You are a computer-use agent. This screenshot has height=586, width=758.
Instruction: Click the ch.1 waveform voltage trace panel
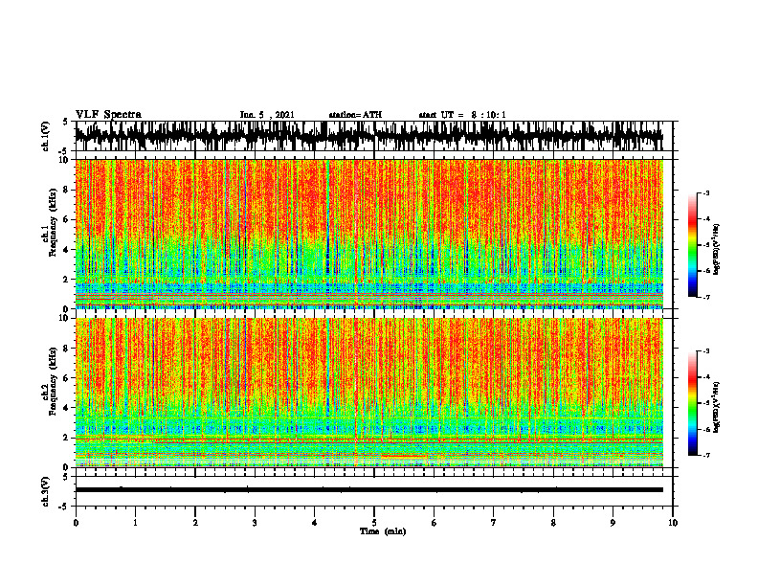[373, 136]
